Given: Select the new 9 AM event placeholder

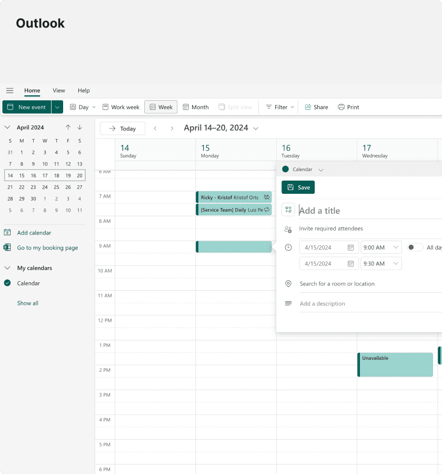Looking at the screenshot, I should coord(234,247).
